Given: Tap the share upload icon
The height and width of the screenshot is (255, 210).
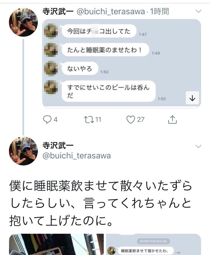Looking at the screenshot, I should (172, 120).
